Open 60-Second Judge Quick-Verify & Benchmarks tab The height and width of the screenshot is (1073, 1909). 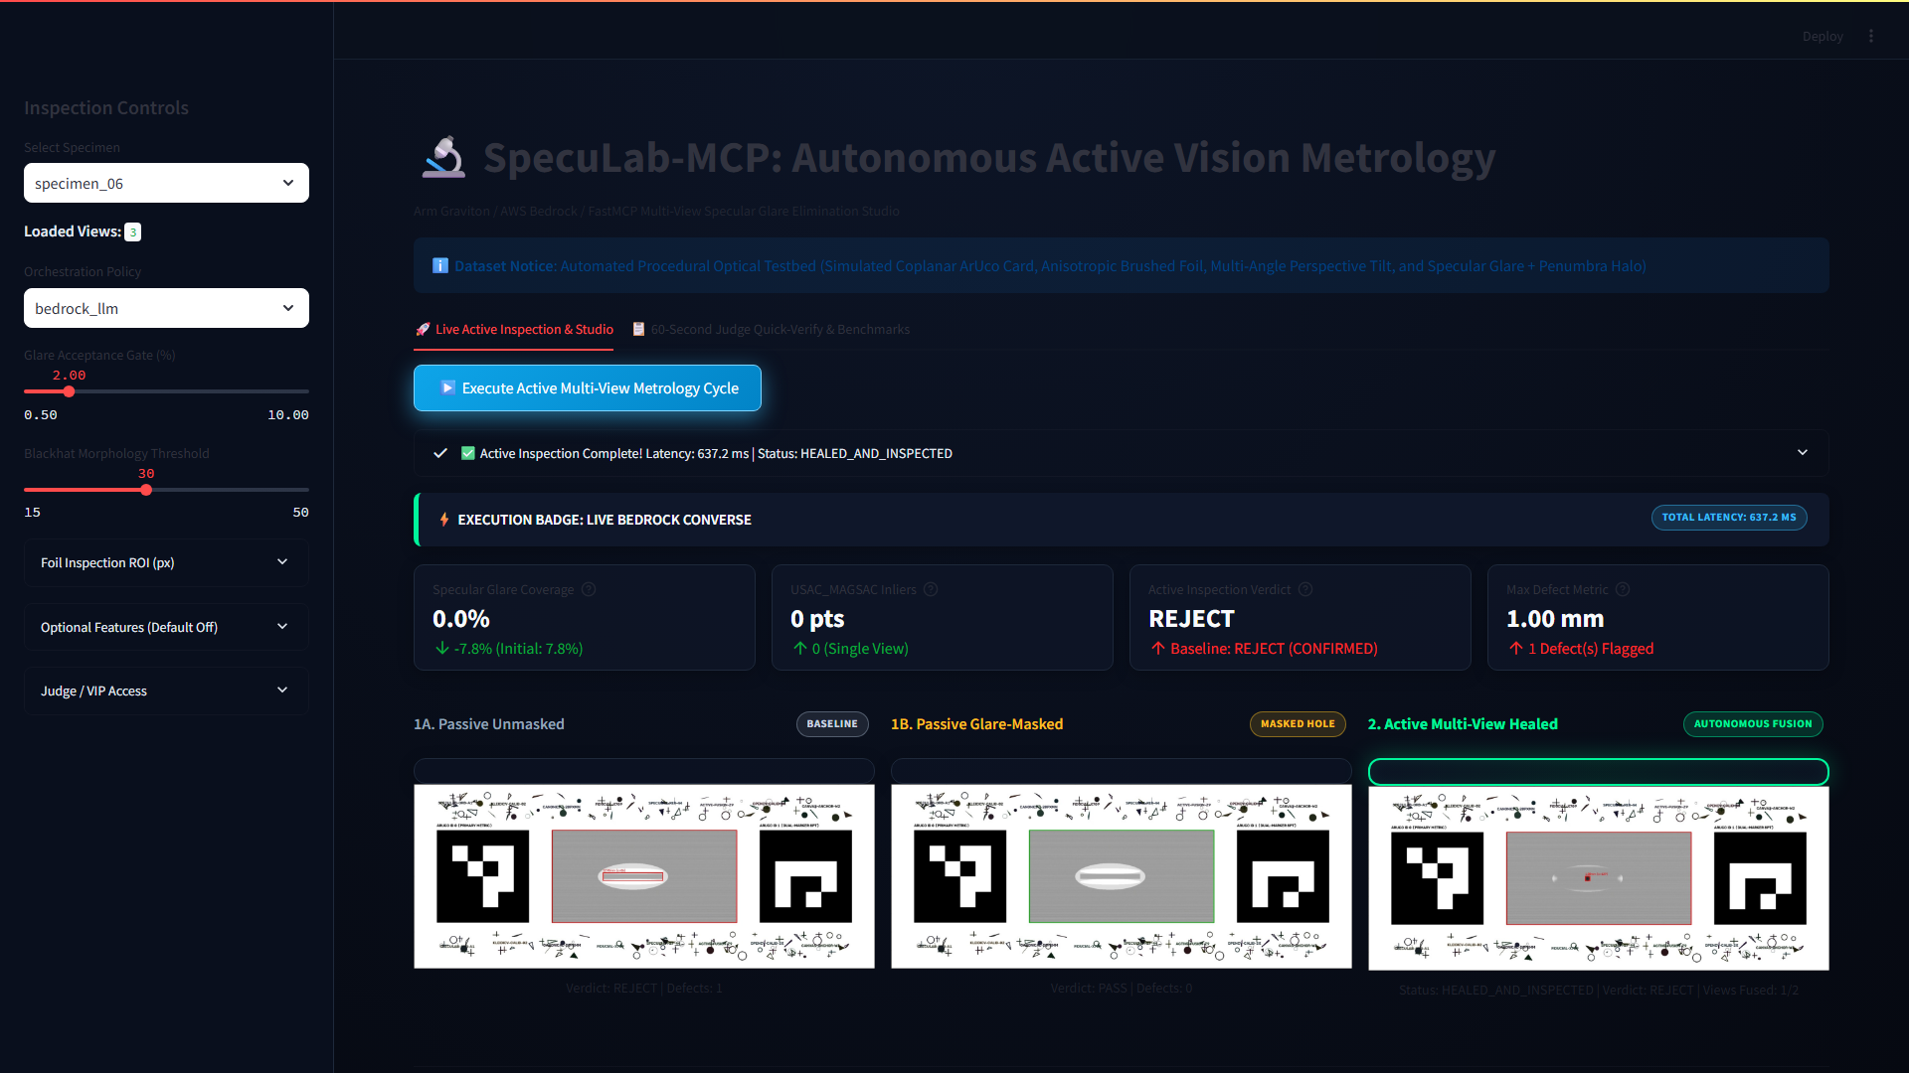tap(771, 329)
